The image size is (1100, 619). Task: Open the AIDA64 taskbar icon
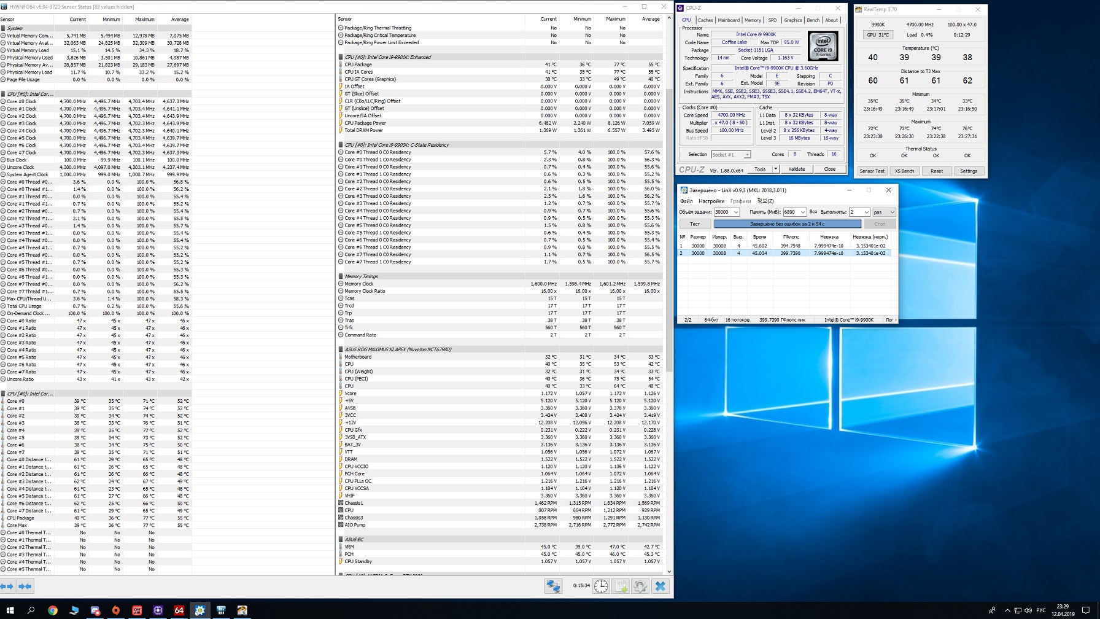pos(179,610)
